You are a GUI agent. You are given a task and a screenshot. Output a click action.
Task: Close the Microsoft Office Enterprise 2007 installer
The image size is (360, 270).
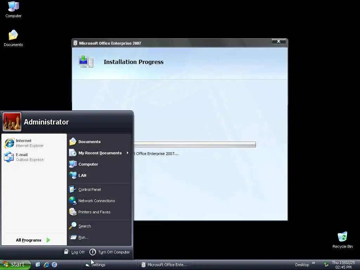tap(279, 41)
